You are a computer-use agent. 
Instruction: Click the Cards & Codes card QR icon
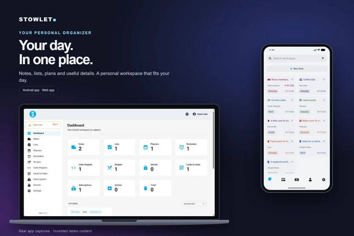(x=182, y=168)
